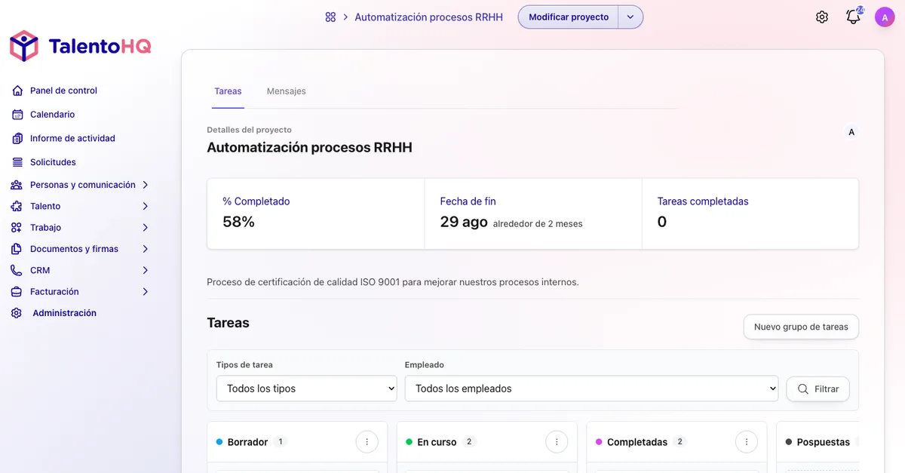Open Tipos de tarea dropdown
The width and height of the screenshot is (905, 473).
click(x=307, y=389)
